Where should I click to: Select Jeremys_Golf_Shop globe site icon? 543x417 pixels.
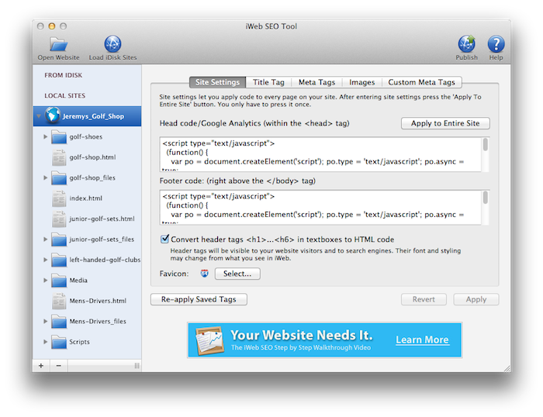pos(53,115)
